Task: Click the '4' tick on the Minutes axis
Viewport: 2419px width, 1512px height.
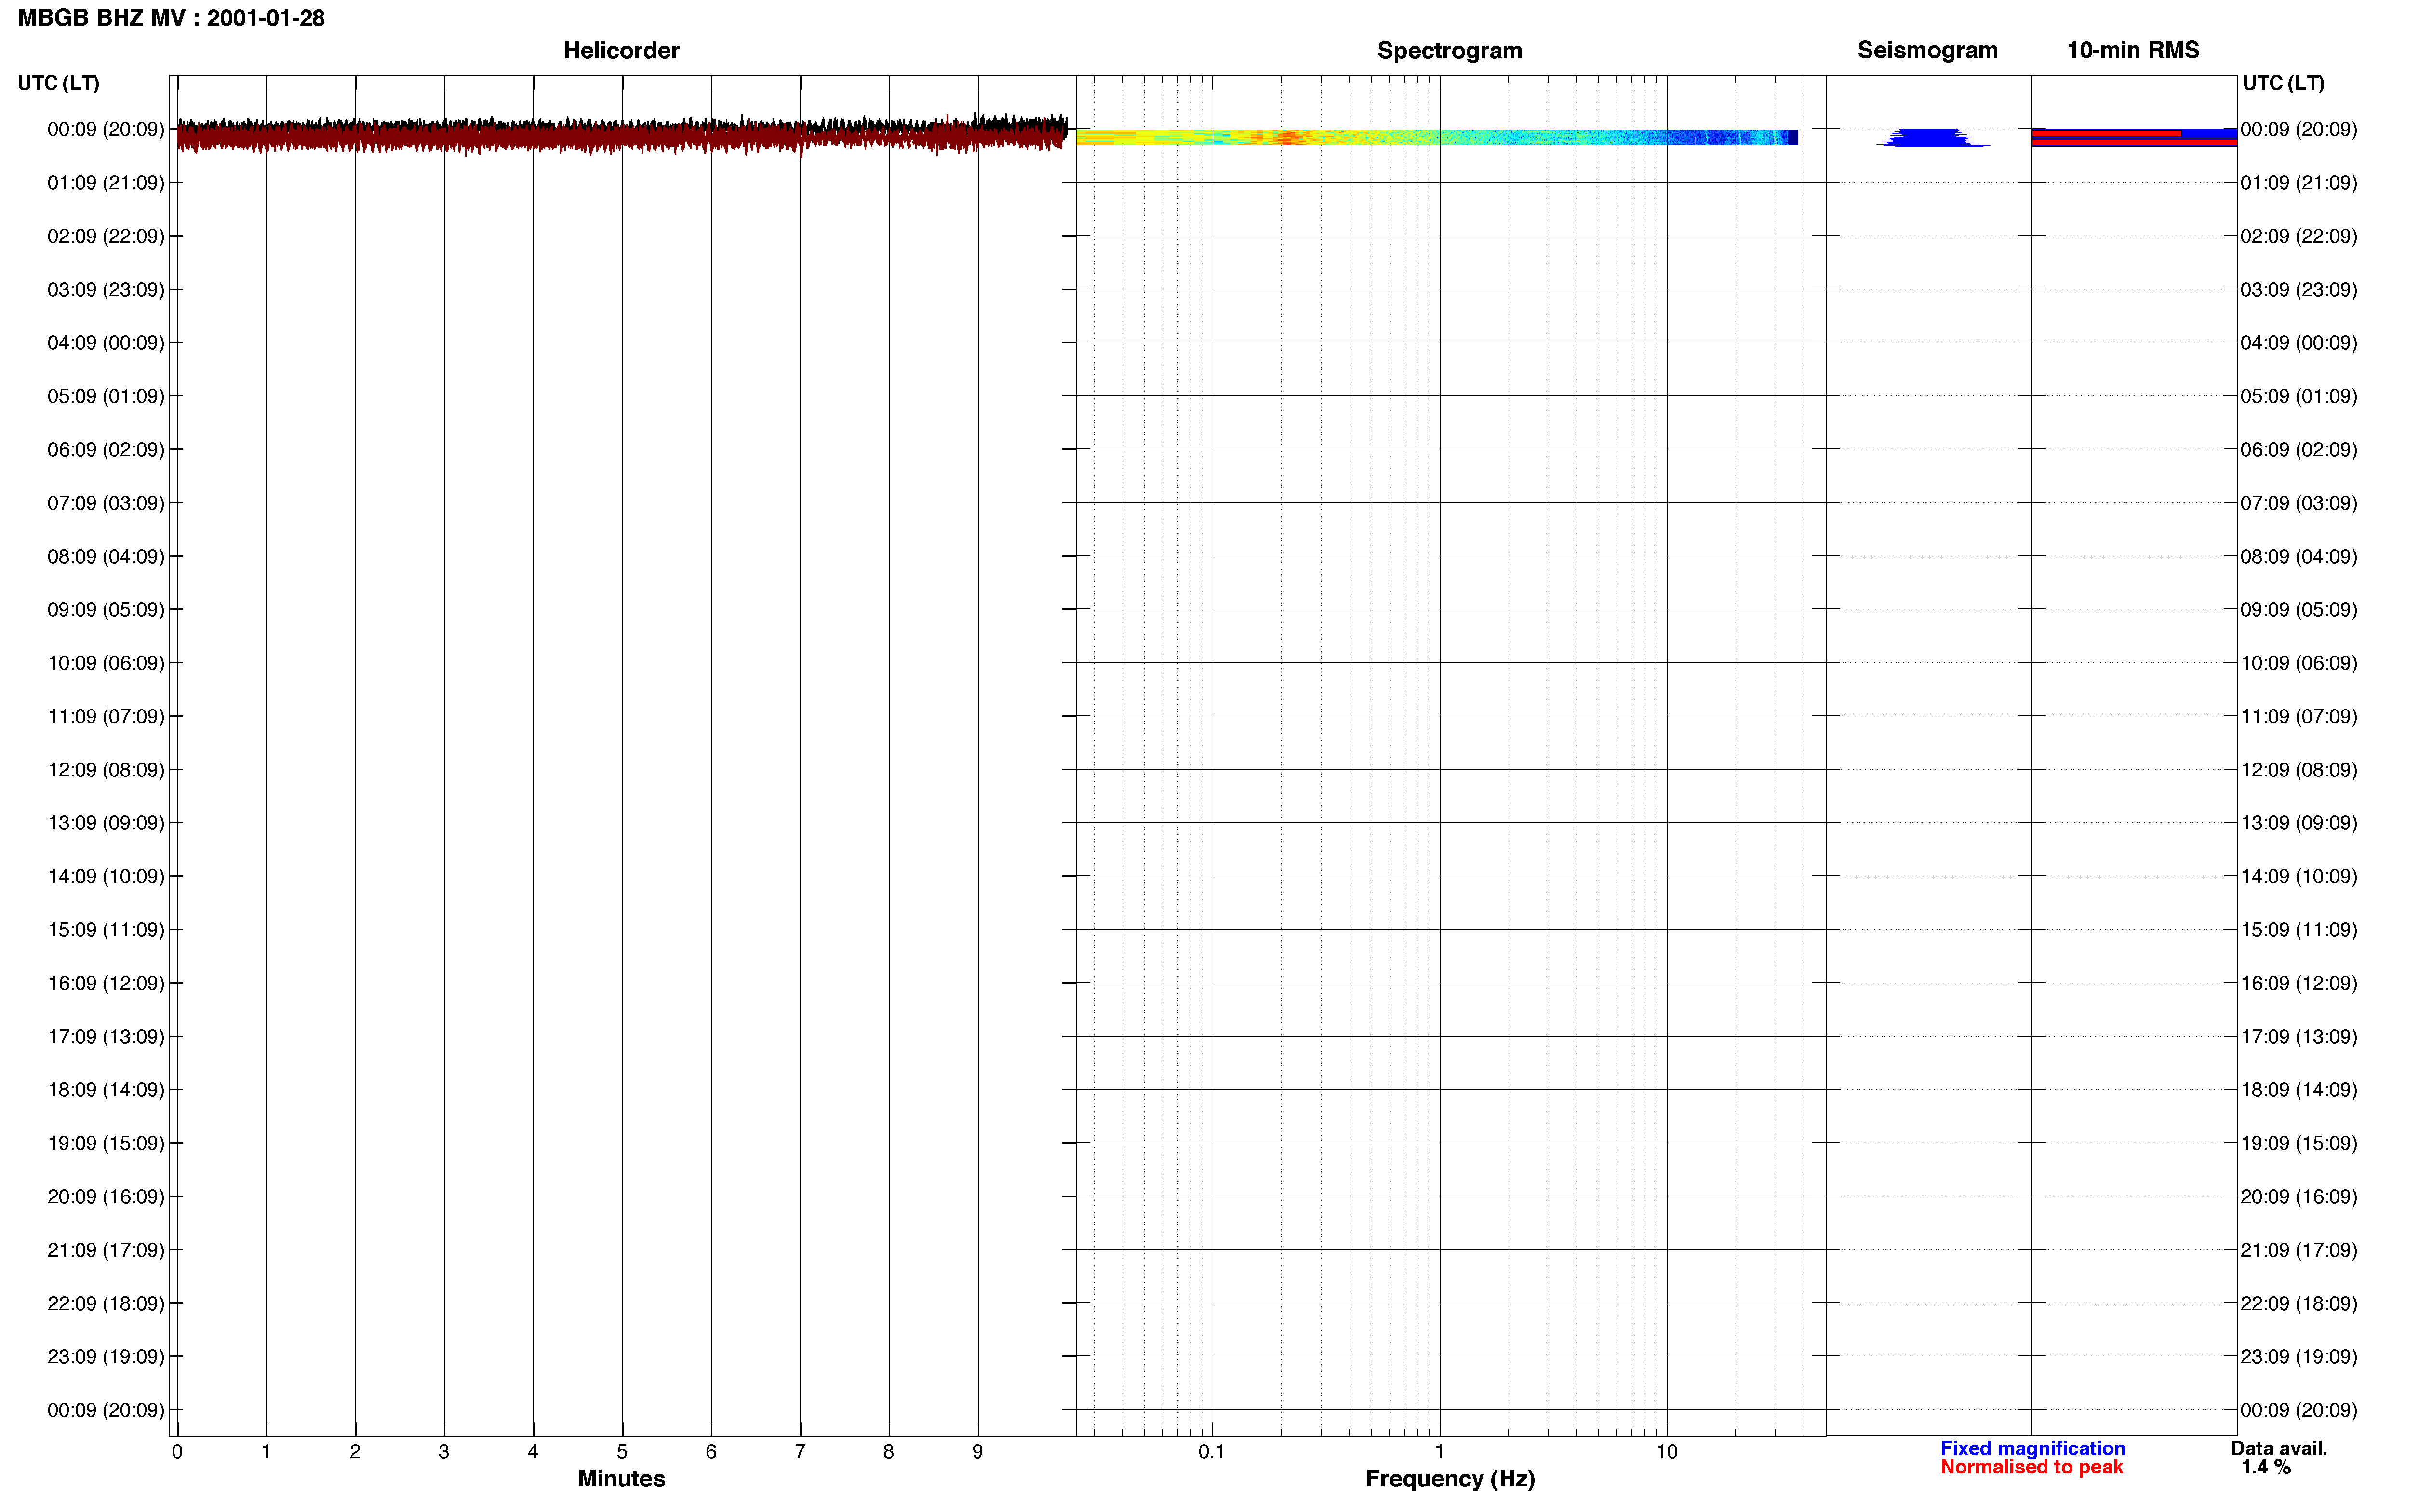Action: click(x=533, y=1451)
